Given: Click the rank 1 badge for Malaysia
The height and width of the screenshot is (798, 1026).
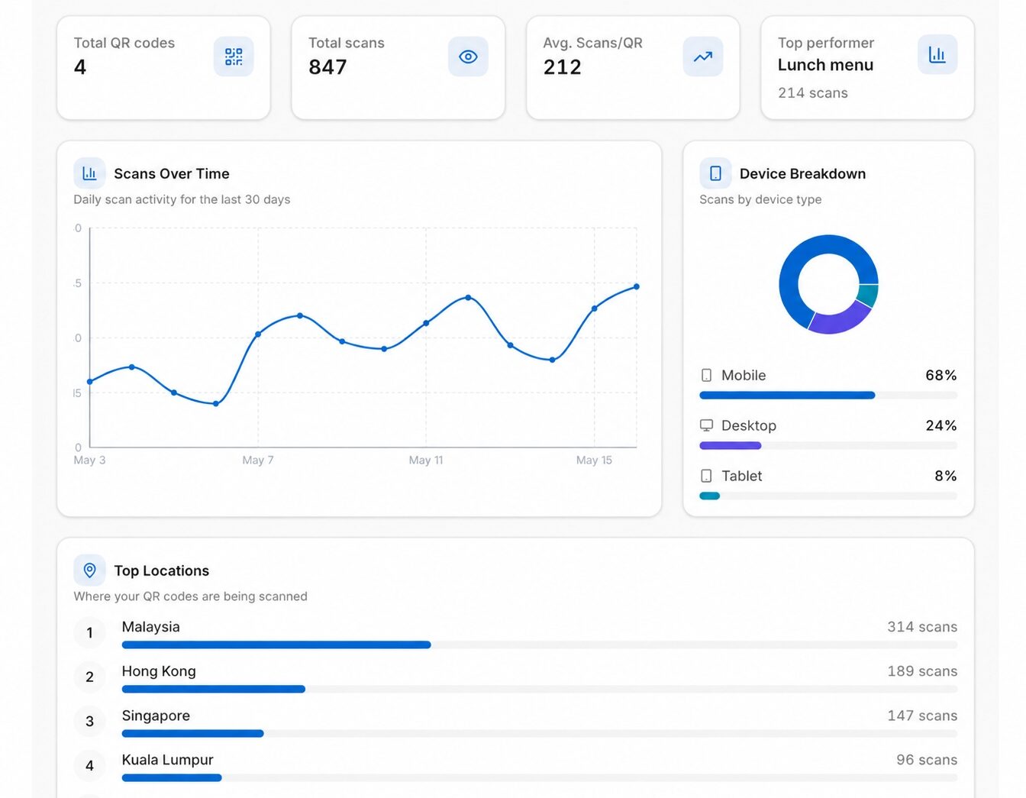Looking at the screenshot, I should pyautogui.click(x=89, y=632).
